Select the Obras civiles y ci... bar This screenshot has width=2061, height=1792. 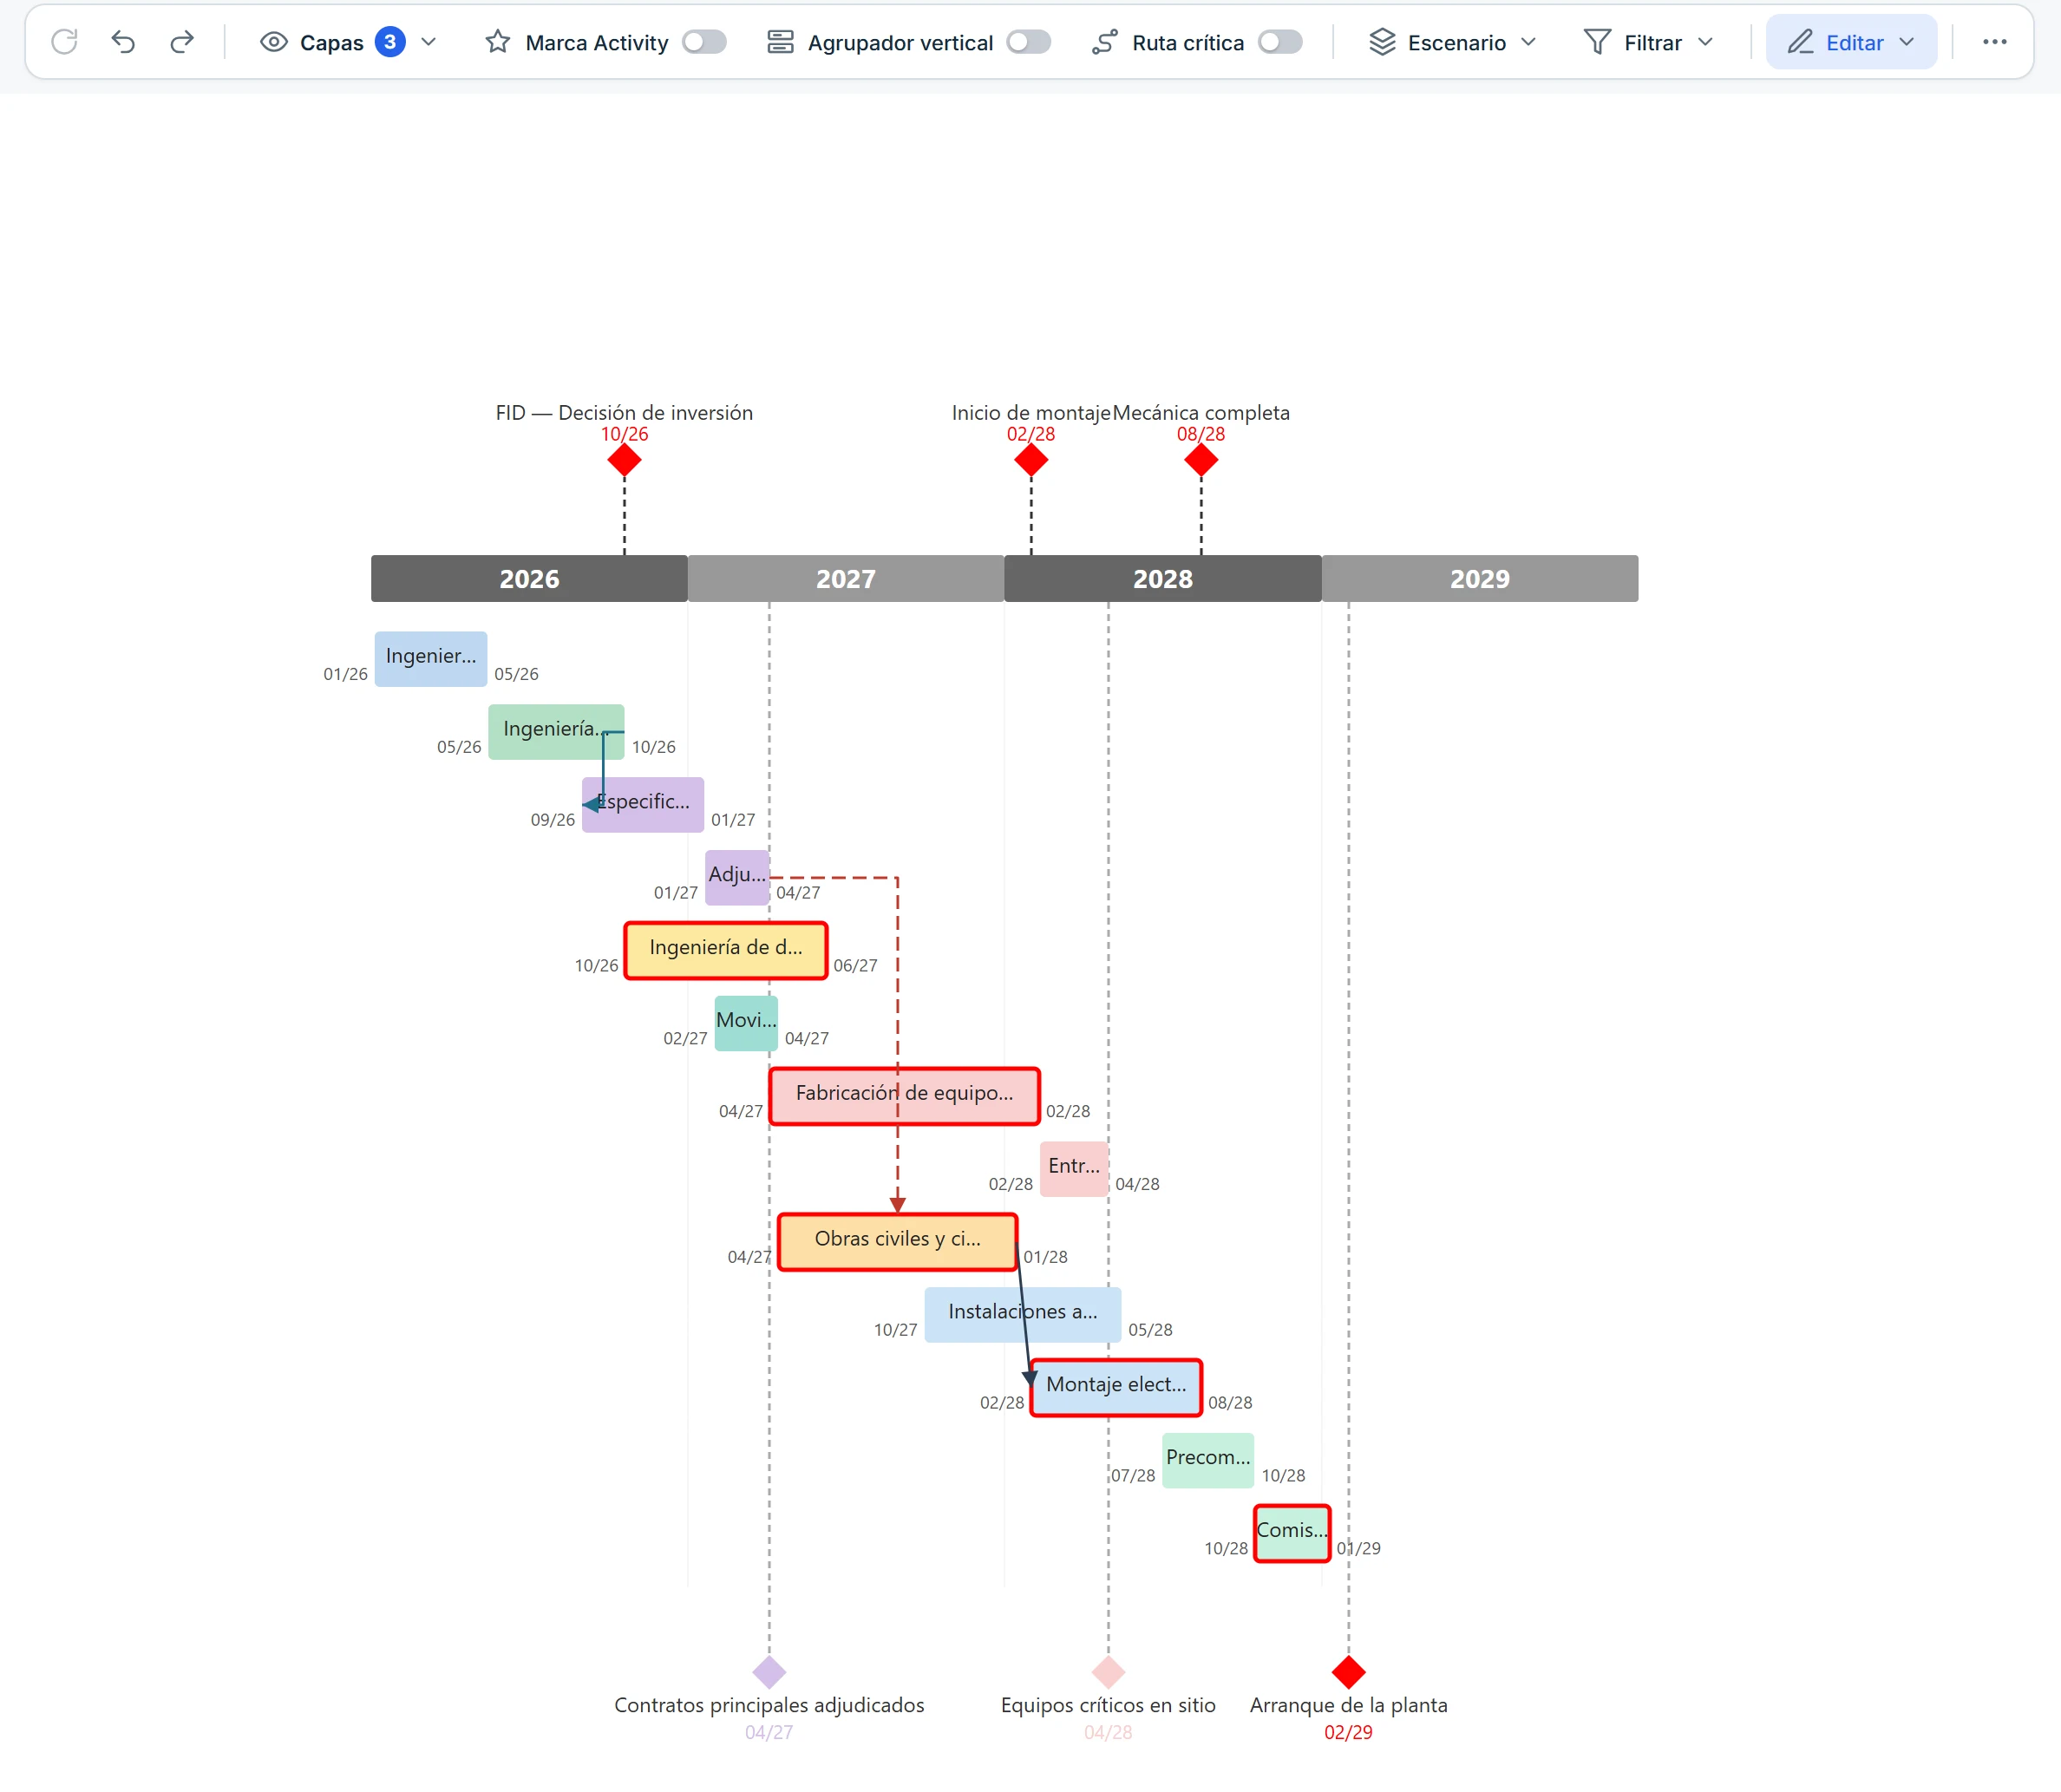click(x=897, y=1243)
